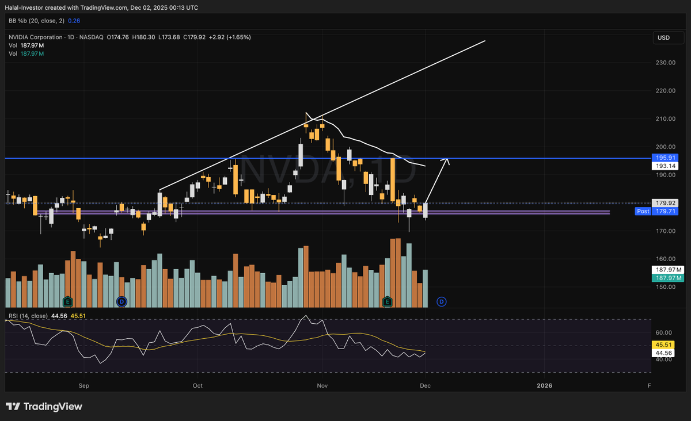Select the teal Vol 187.97 M legend

(x=26, y=53)
